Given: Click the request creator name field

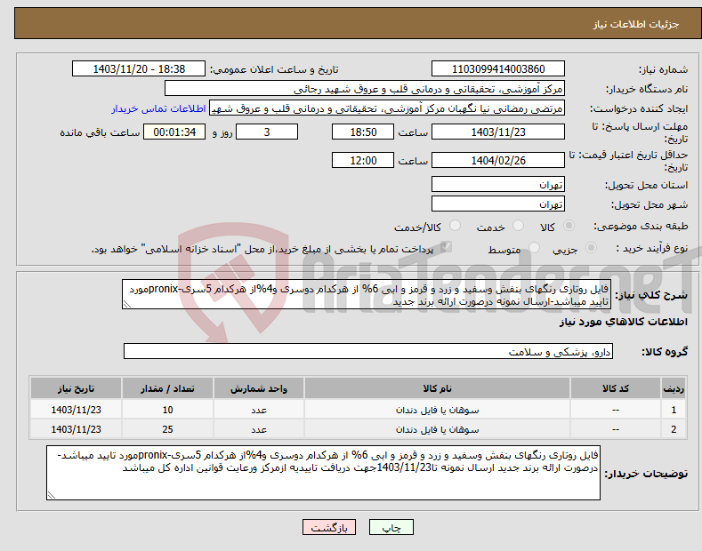Looking at the screenshot, I should click(x=387, y=108).
